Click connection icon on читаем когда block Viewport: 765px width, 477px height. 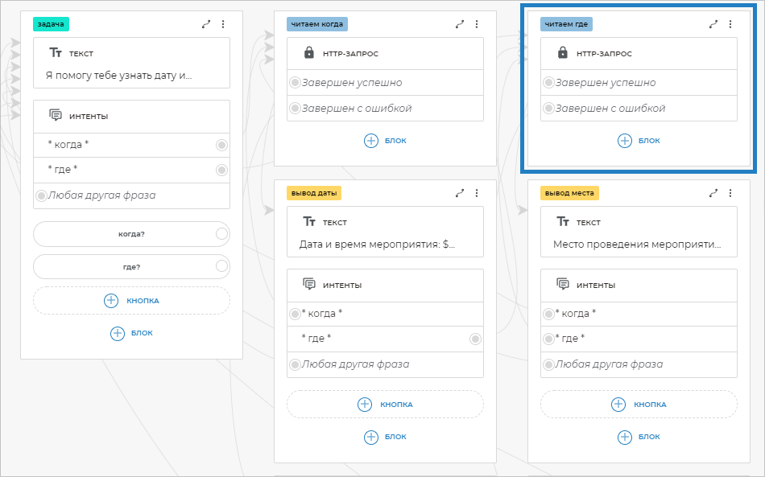tap(460, 24)
